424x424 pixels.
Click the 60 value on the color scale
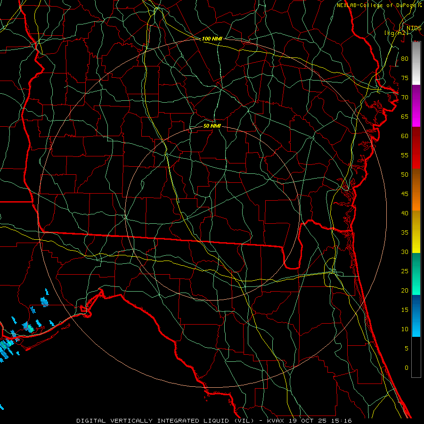405,136
